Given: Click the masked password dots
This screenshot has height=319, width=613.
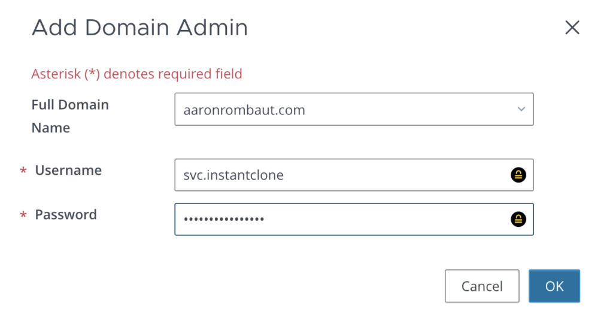Looking at the screenshot, I should [224, 220].
